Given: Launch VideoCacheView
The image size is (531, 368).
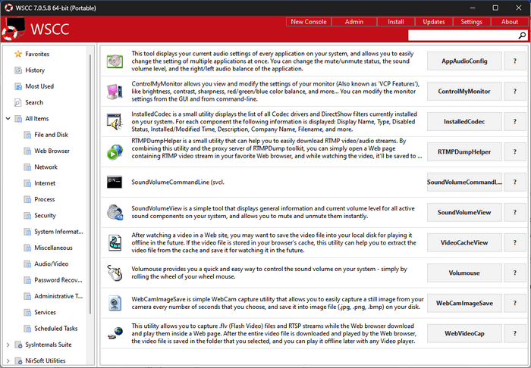Looking at the screenshot, I should (464, 242).
